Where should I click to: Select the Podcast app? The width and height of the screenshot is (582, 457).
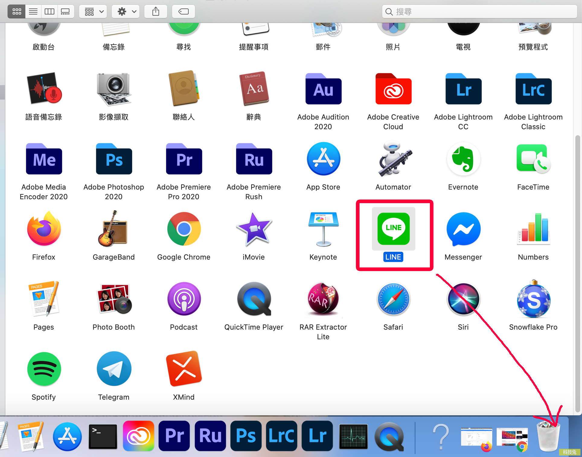point(184,299)
